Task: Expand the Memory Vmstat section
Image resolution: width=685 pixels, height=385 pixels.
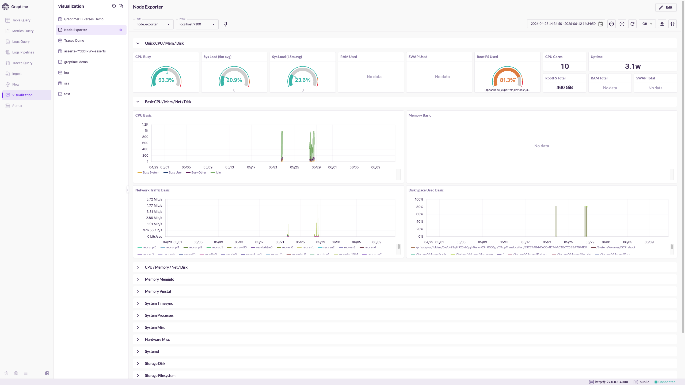Action: pos(138,291)
